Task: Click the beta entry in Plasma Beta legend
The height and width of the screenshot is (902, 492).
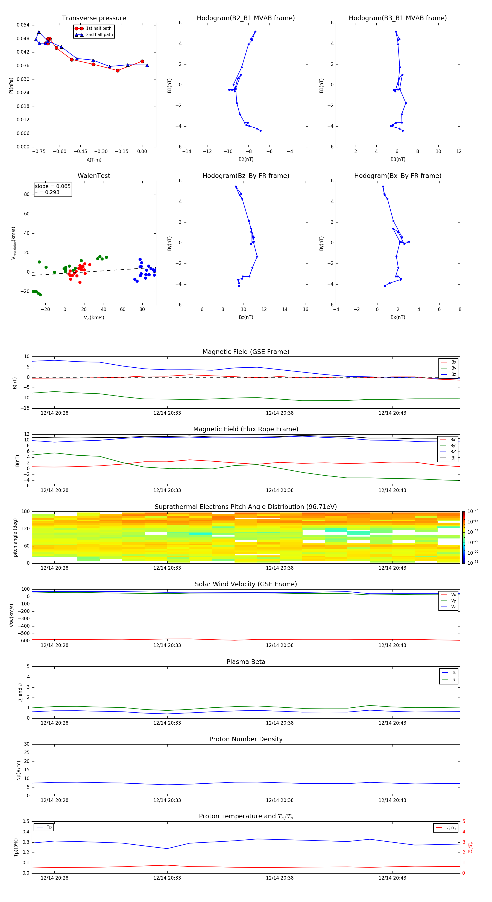Action: point(449,680)
